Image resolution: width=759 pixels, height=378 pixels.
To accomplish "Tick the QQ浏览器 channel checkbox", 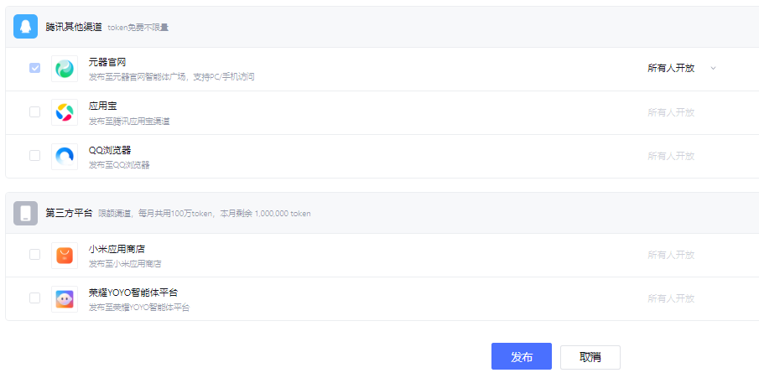I will (34, 155).
